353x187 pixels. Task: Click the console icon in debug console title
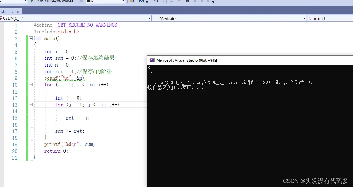152,60
